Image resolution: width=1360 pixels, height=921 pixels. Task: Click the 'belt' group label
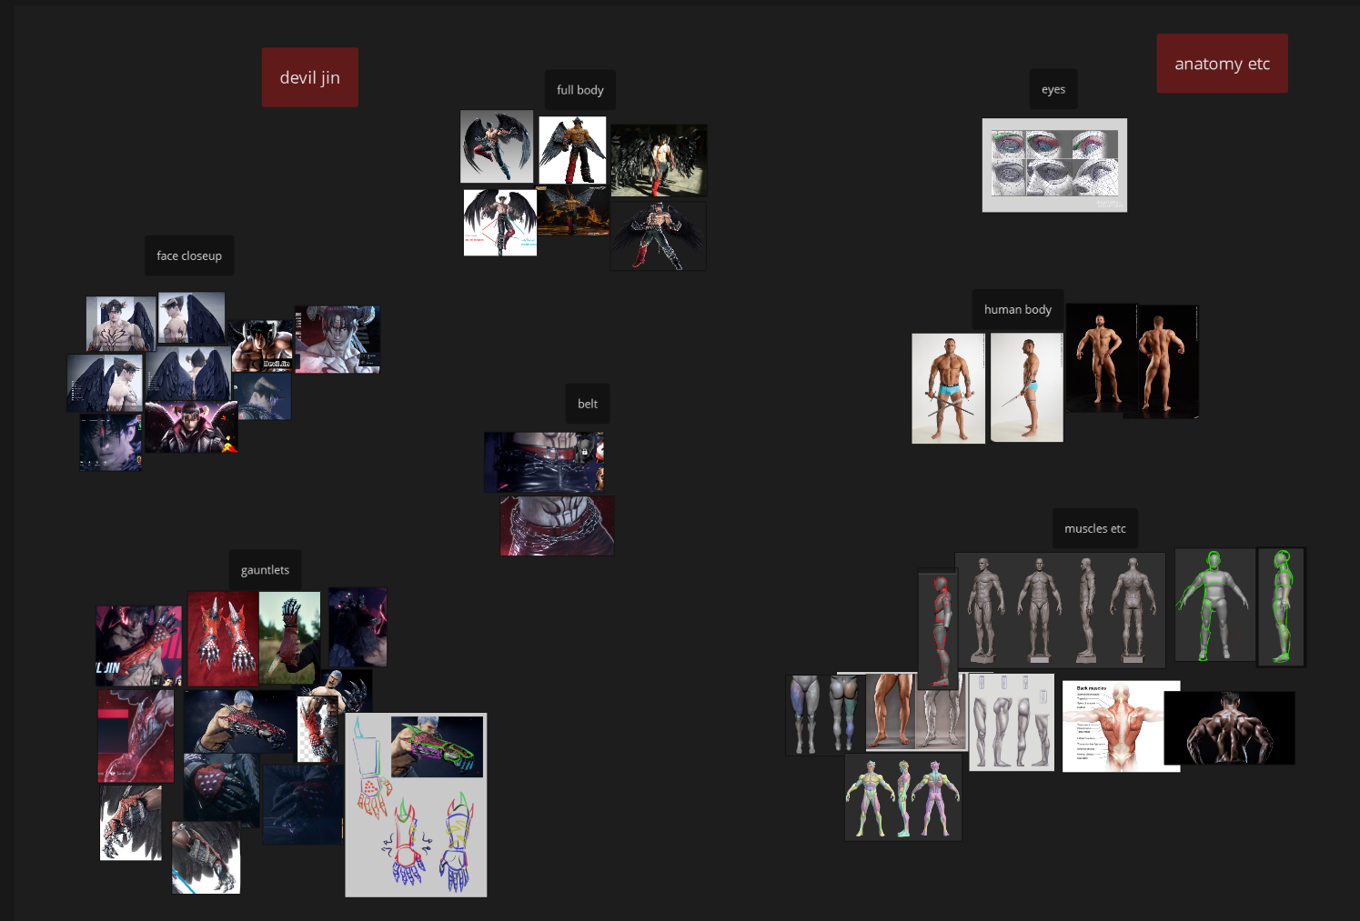588,404
